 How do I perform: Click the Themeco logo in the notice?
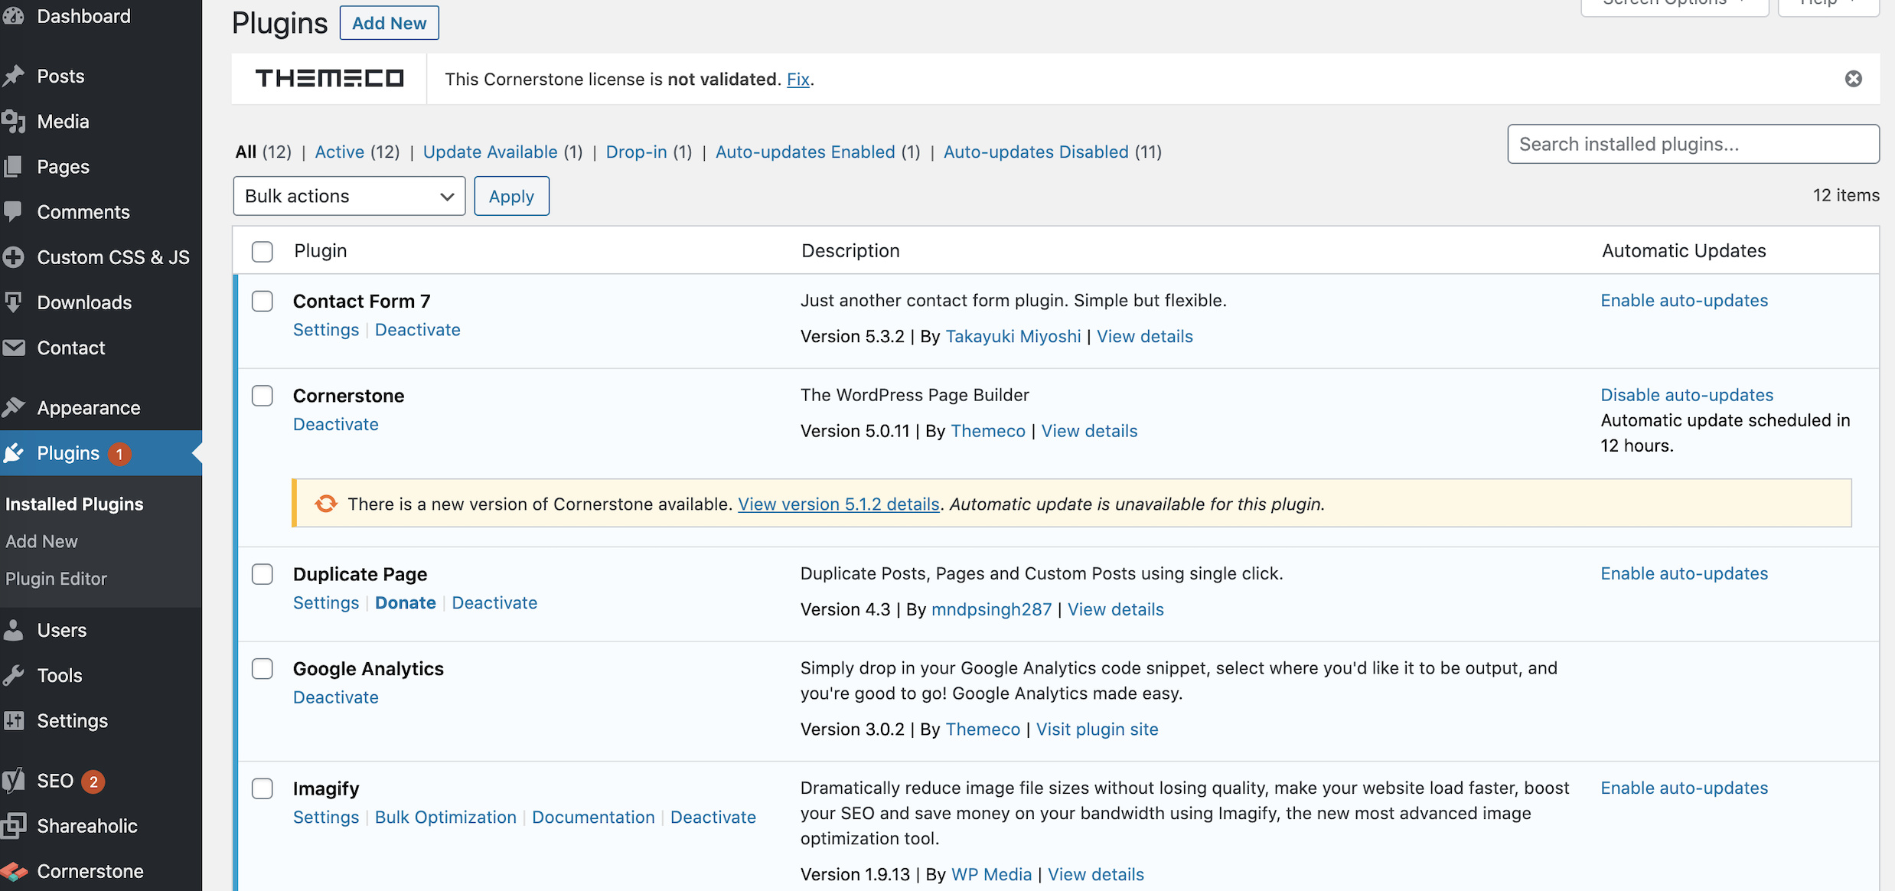pyautogui.click(x=329, y=78)
